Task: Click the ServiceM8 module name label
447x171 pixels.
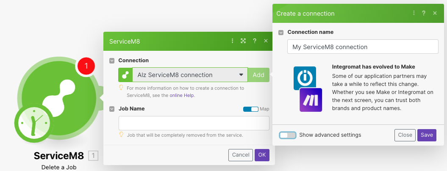Action: (59, 156)
